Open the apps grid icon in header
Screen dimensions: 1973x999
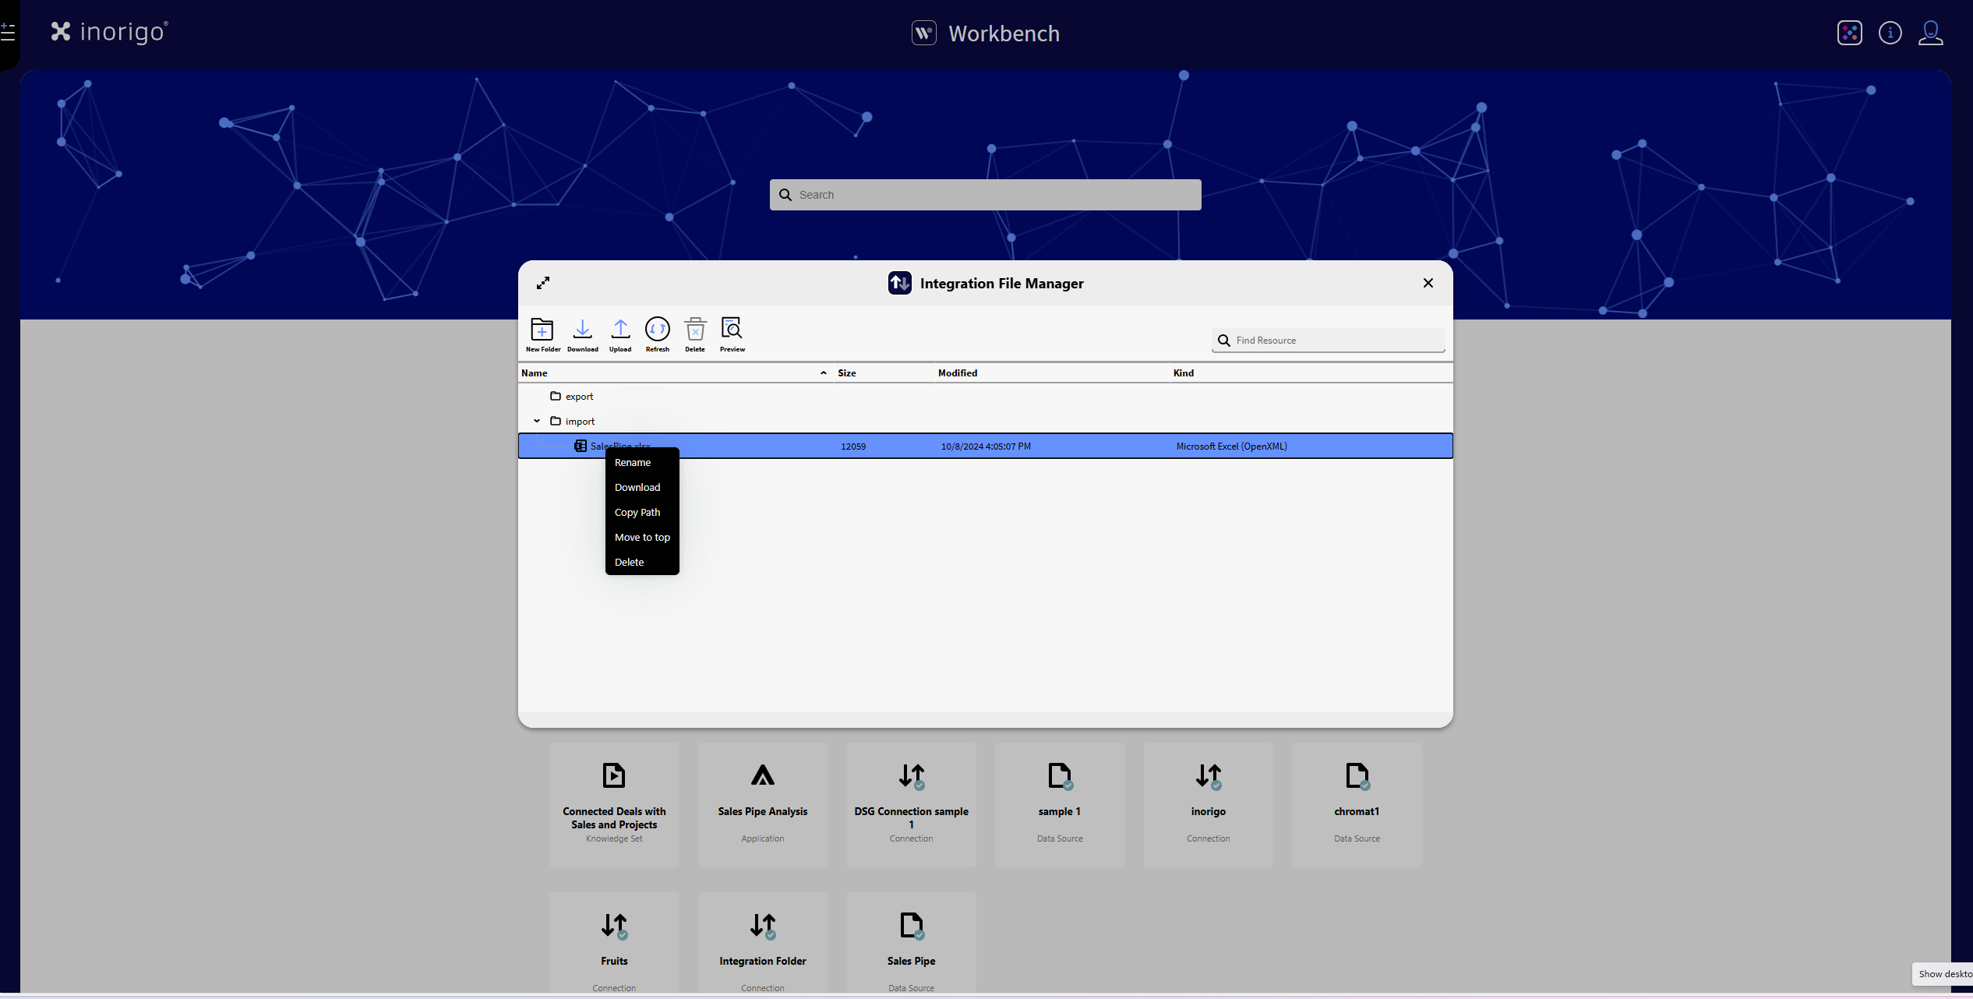tap(1849, 33)
